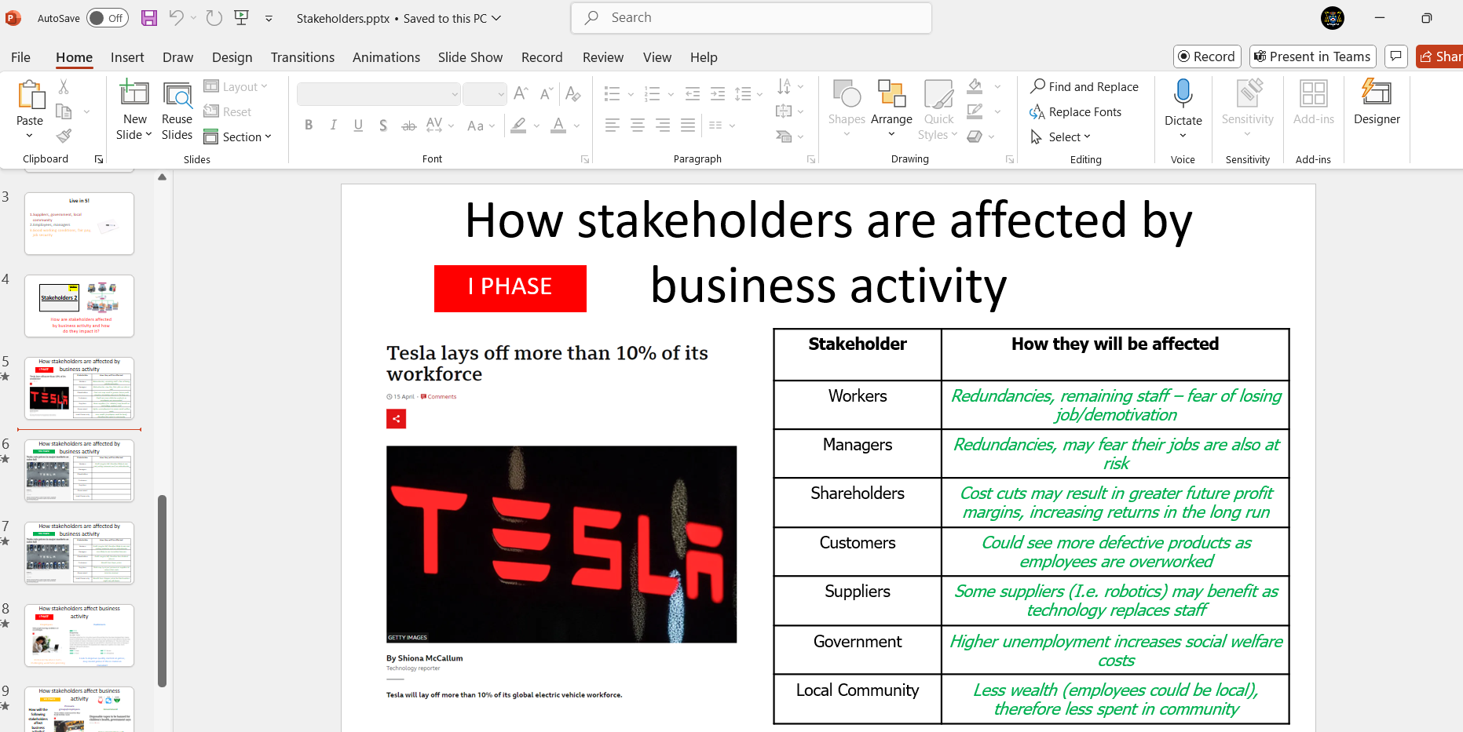Screen dimensions: 1463x732
Task: Select the Format Painter brush
Action: click(x=64, y=137)
